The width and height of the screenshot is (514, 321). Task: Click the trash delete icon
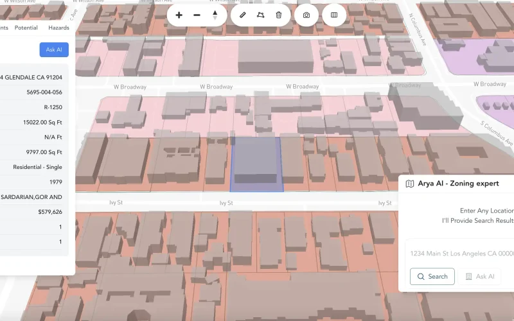(x=278, y=15)
